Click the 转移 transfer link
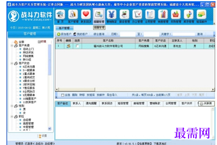Screen dimensions: 217x145 tap(82, 95)
